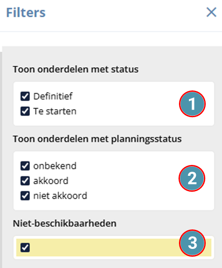Viewport: 222px width, 268px height.
Task: Click the yellow Niet-beschikbaarheden color bar
Action: point(114,248)
